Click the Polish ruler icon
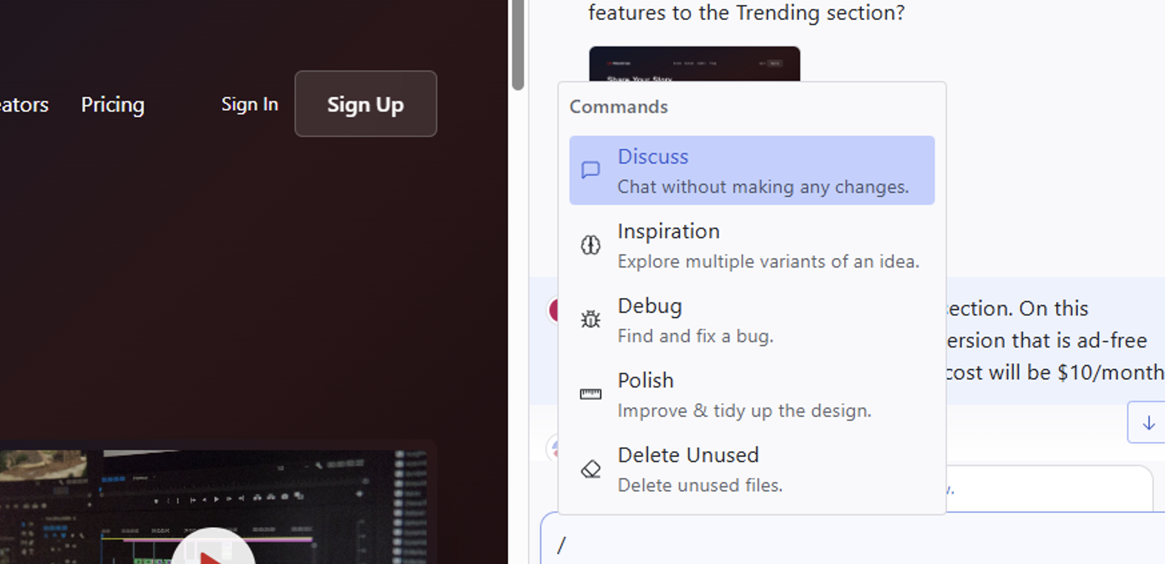 coord(590,394)
